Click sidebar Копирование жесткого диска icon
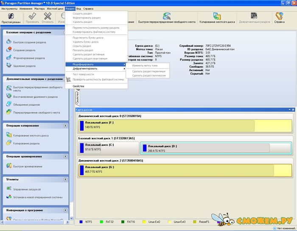297x231 pixels. tap(9, 135)
